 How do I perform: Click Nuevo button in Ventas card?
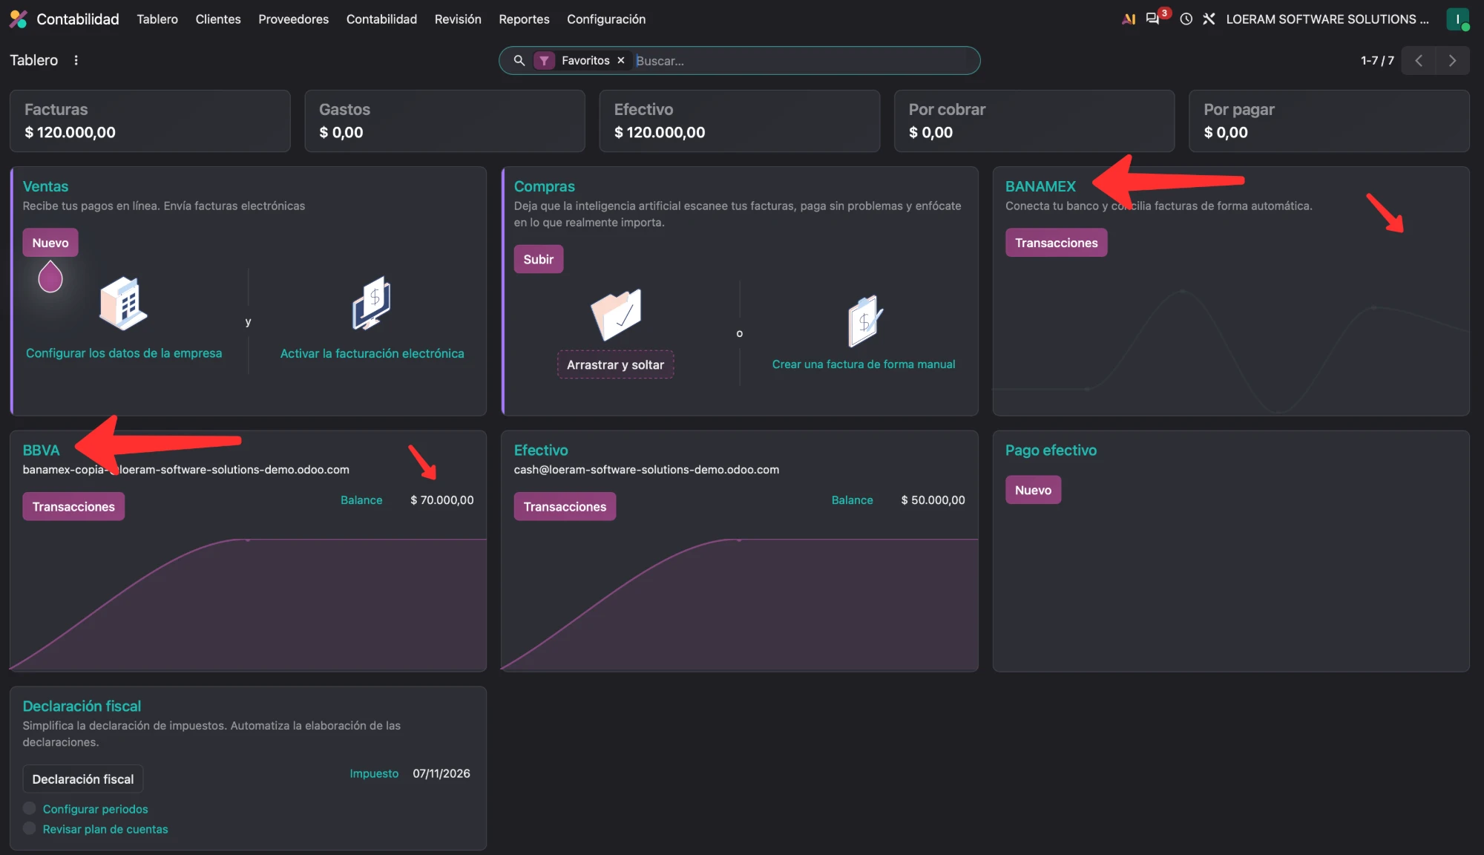pyautogui.click(x=50, y=243)
